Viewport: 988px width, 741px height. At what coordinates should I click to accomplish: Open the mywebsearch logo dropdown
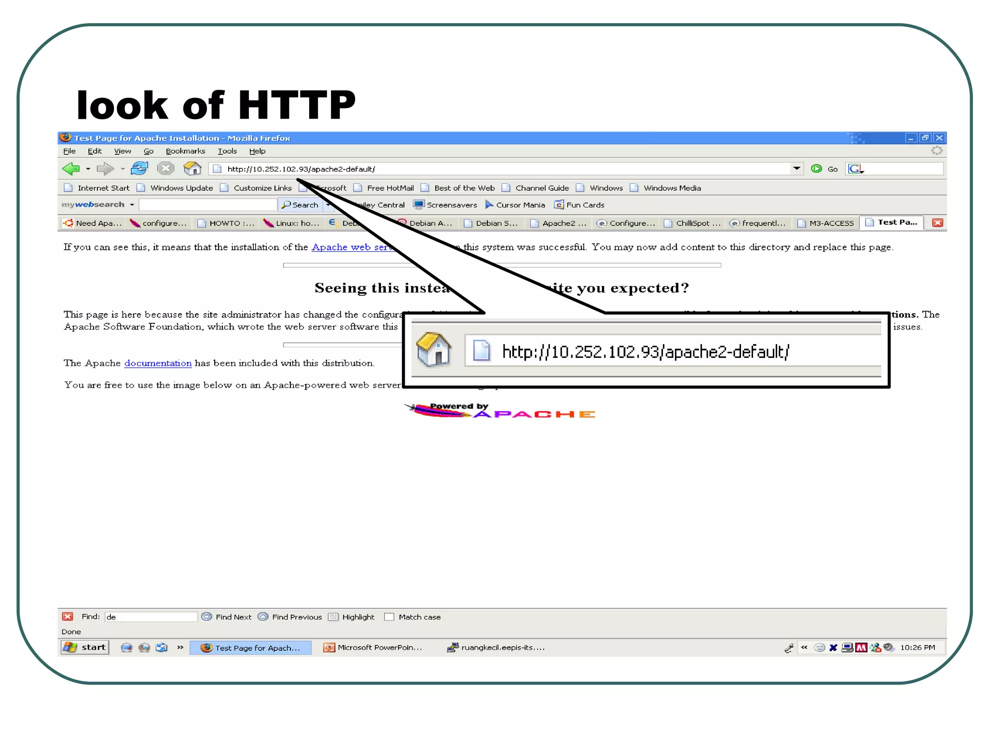(132, 205)
